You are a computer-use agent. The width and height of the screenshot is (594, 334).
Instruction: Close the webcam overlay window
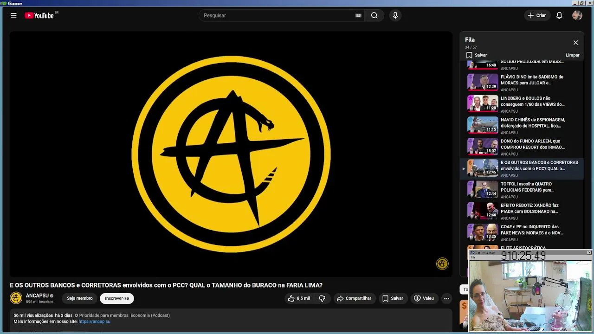pos(589,252)
